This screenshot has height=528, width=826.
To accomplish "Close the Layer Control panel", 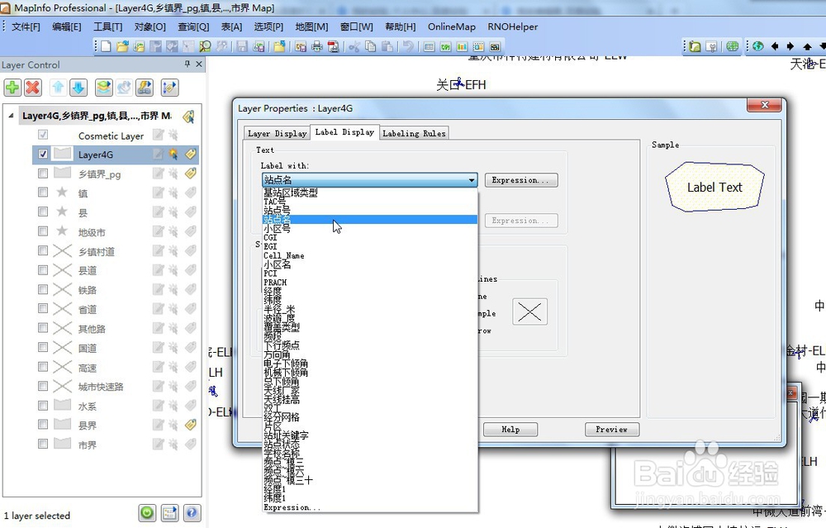I will 199,64.
